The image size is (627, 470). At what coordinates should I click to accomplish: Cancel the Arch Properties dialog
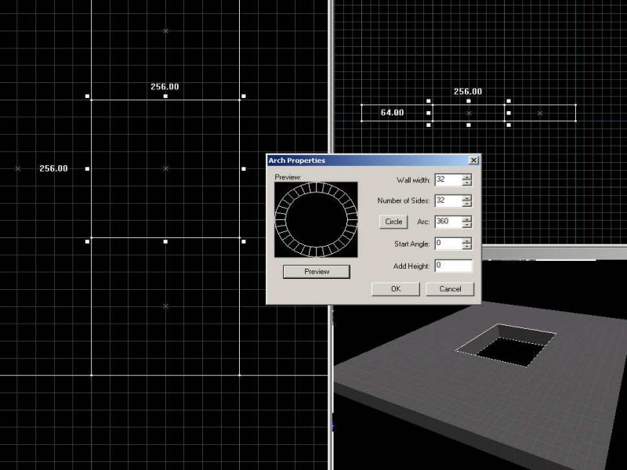450,289
